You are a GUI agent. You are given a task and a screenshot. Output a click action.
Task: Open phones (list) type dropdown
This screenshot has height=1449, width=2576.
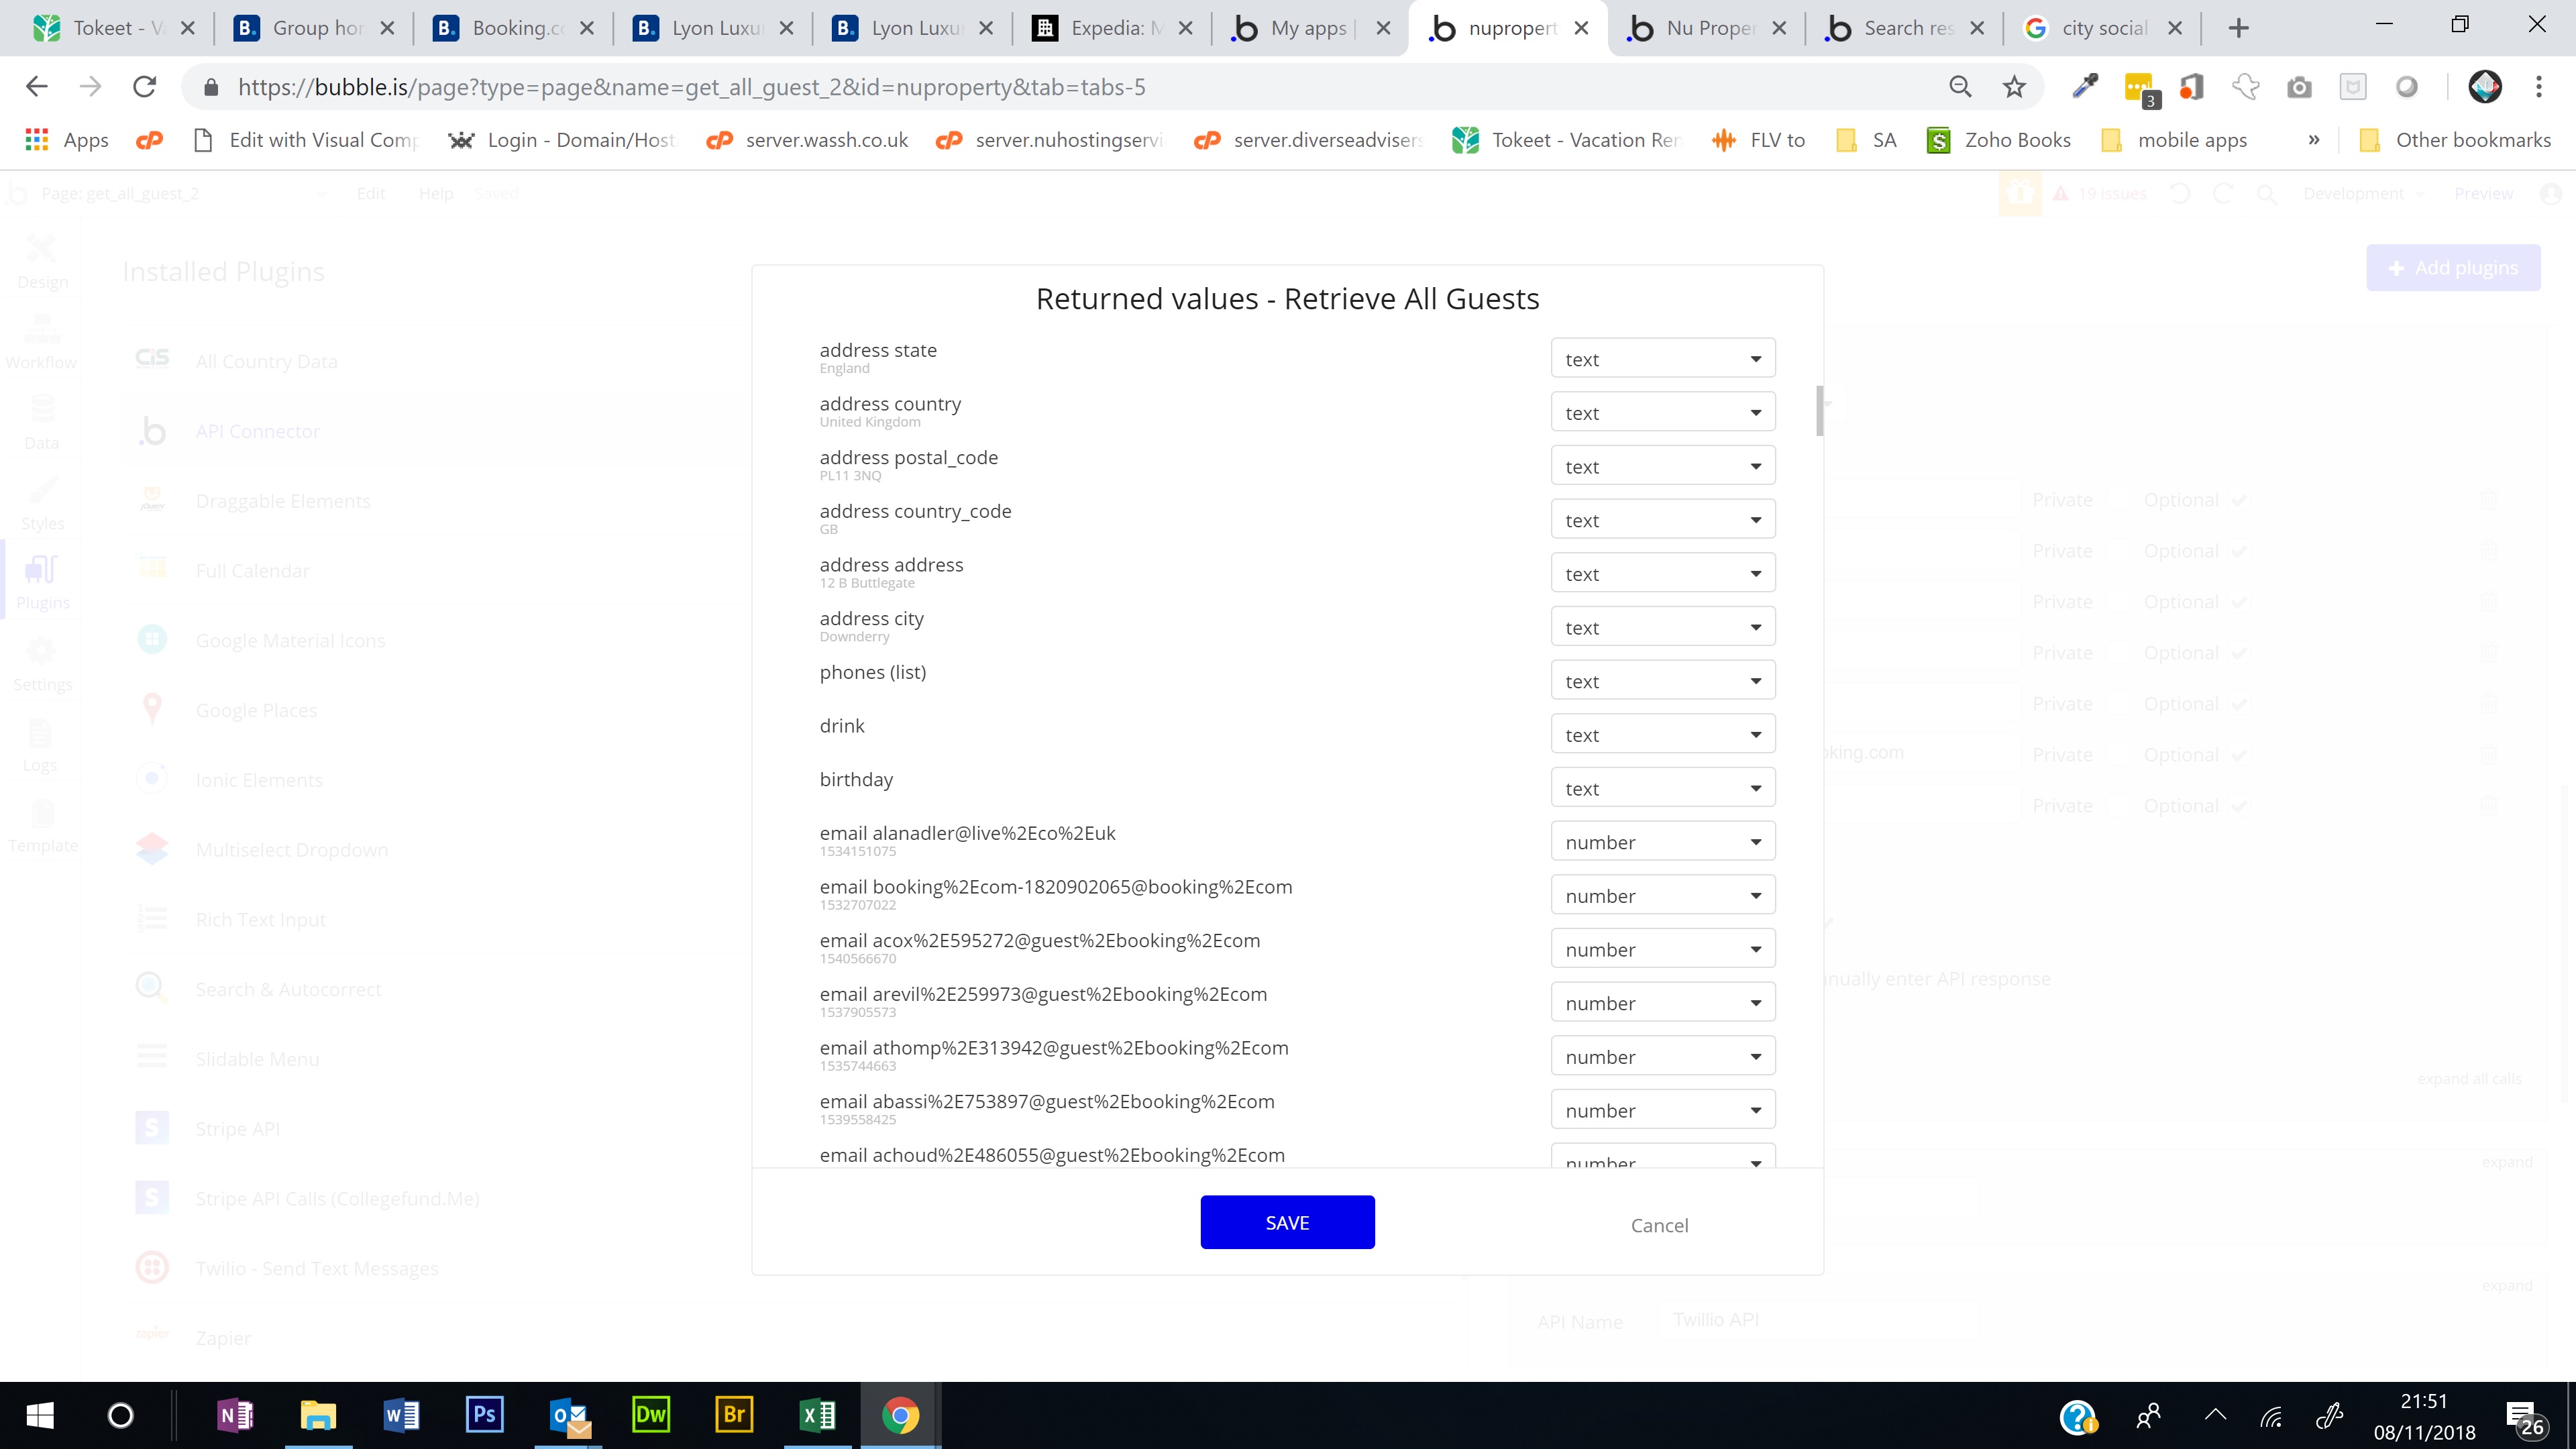(1662, 681)
